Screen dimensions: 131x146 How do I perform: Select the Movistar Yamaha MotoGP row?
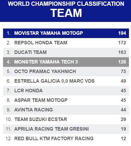[66, 33]
